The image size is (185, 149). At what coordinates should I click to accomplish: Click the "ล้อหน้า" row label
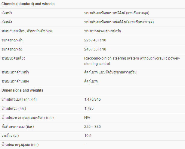[x=7, y=13]
